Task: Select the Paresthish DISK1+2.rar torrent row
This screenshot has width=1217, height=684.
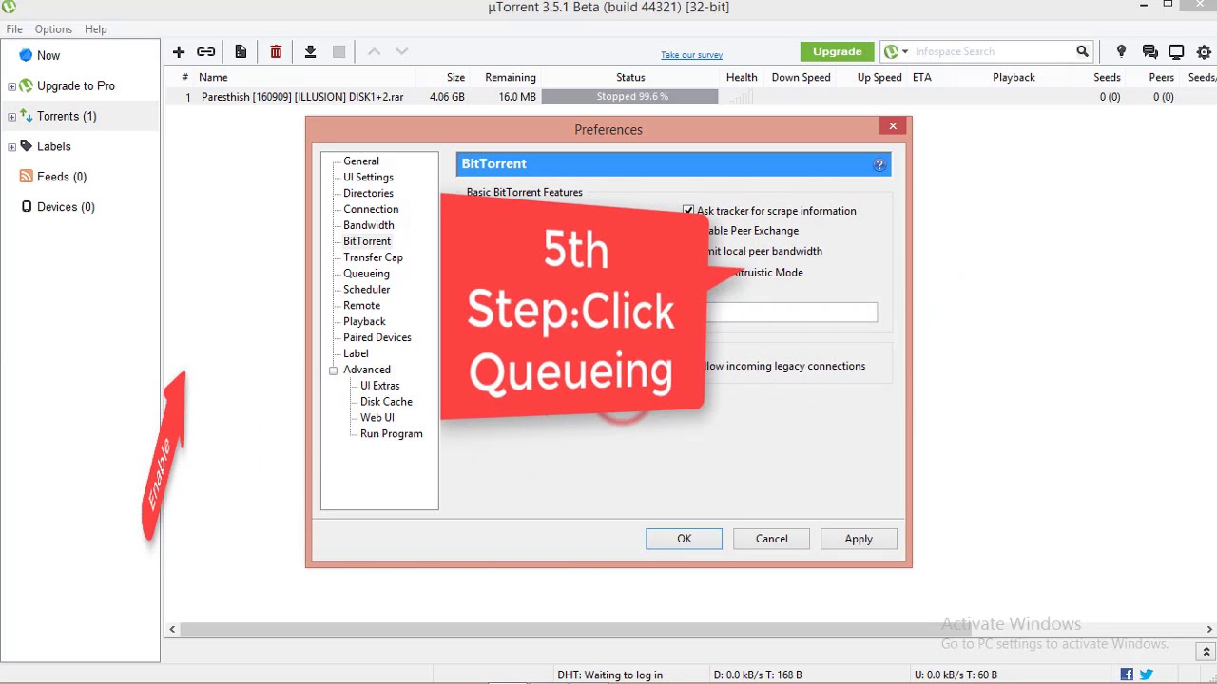Action: click(689, 97)
